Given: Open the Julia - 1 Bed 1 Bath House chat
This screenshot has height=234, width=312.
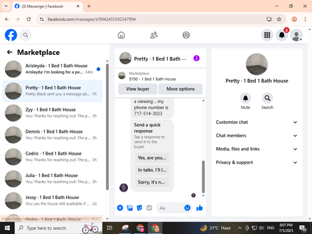Looking at the screenshot, I should [x=52, y=178].
